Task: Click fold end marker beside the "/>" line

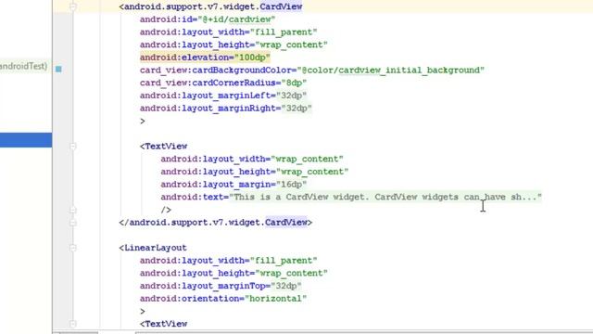Action: click(73, 210)
